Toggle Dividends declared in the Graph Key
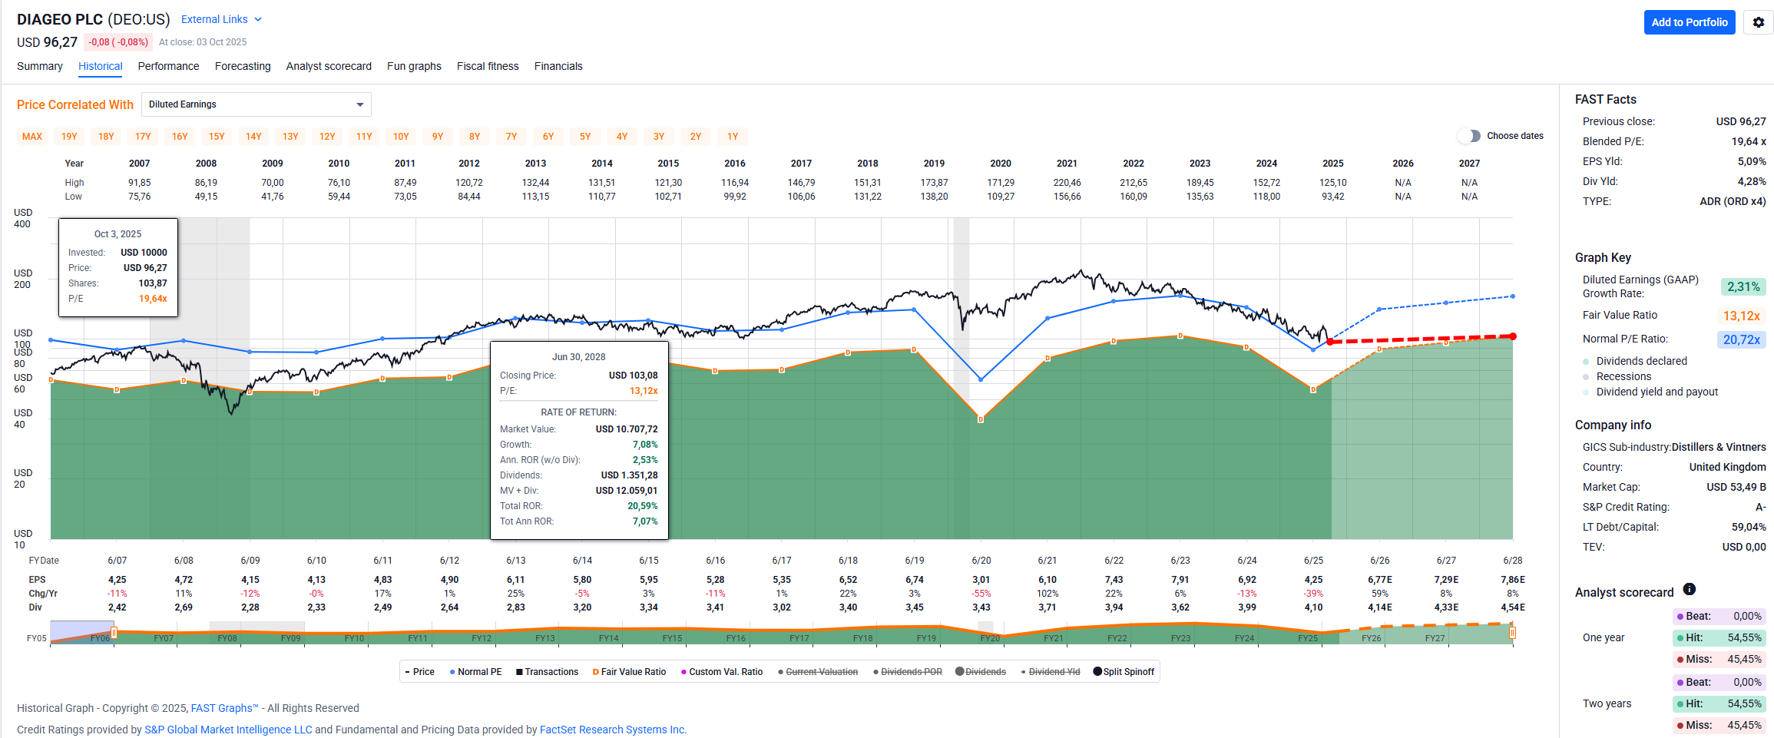 [1586, 362]
